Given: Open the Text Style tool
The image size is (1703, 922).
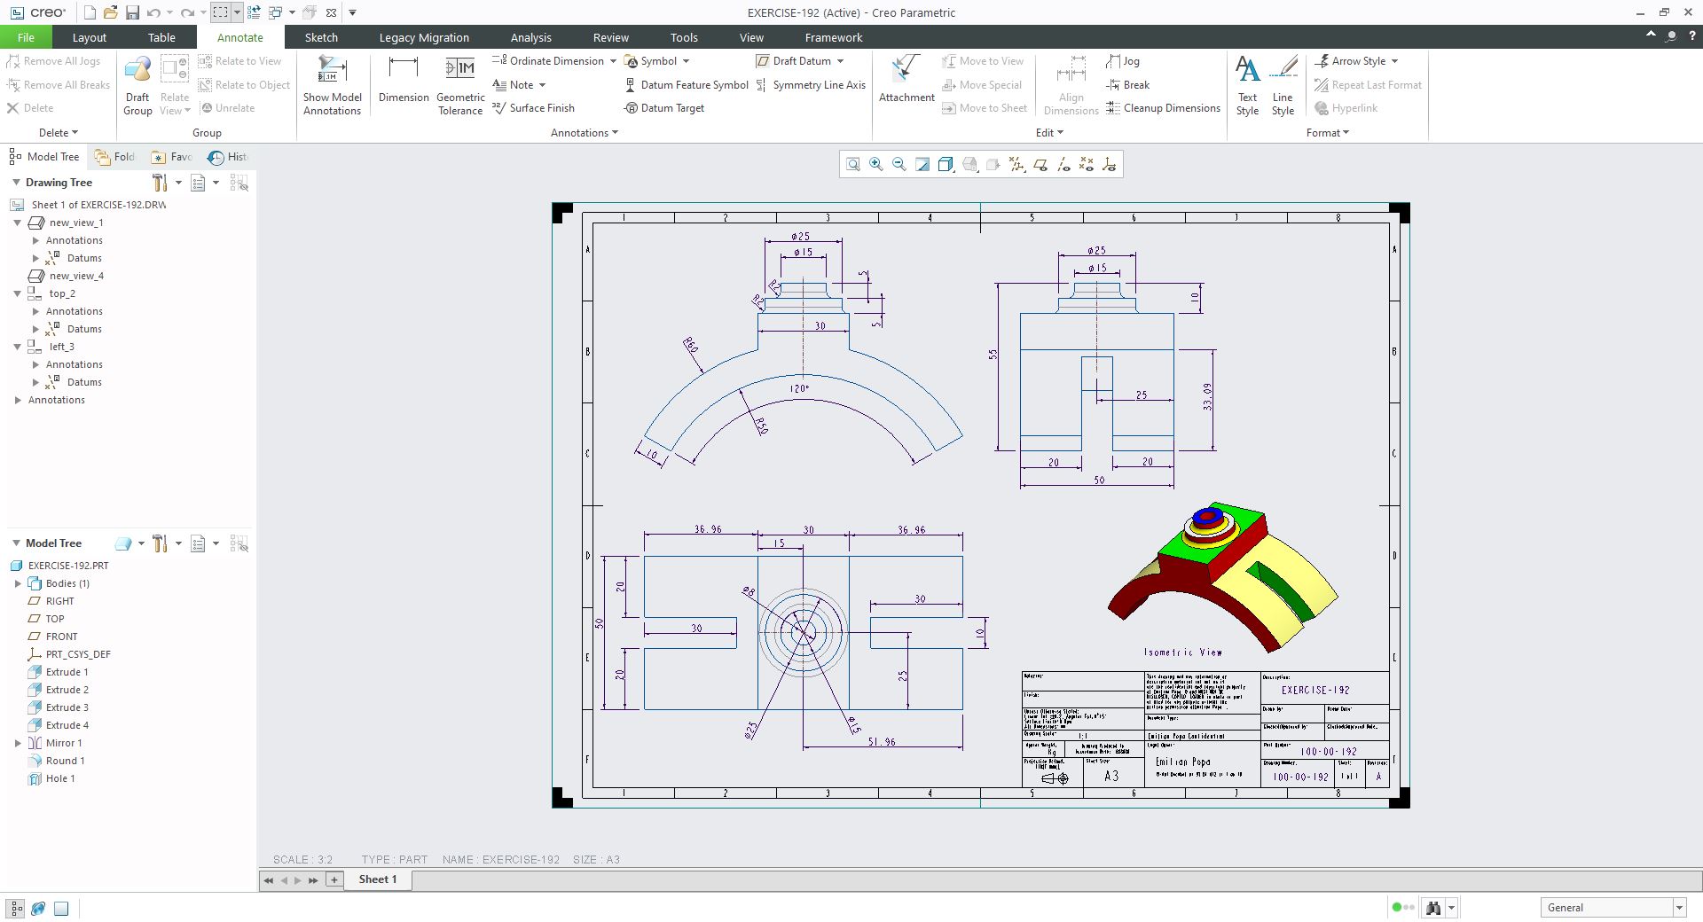Looking at the screenshot, I should pos(1247,85).
